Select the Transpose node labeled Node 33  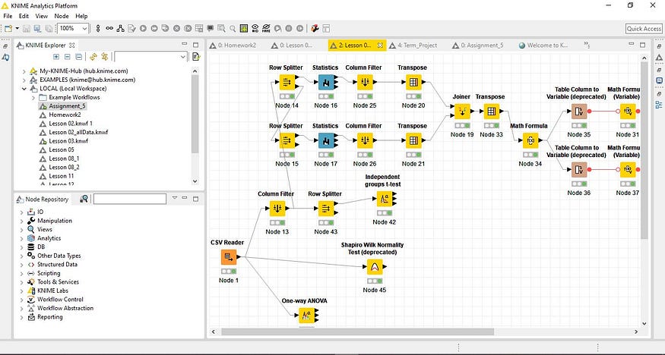(x=491, y=112)
